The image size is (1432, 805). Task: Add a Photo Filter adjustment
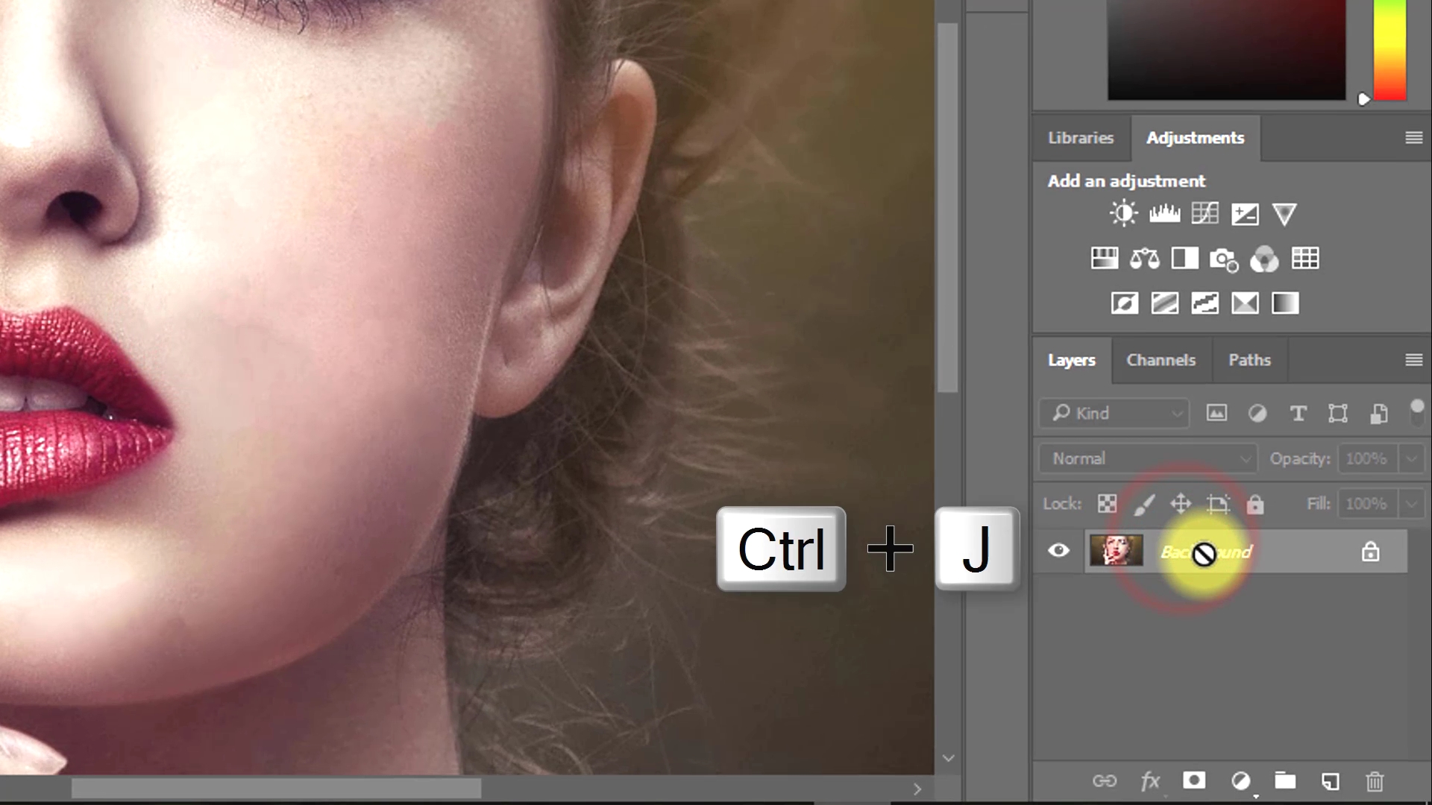[x=1224, y=259]
